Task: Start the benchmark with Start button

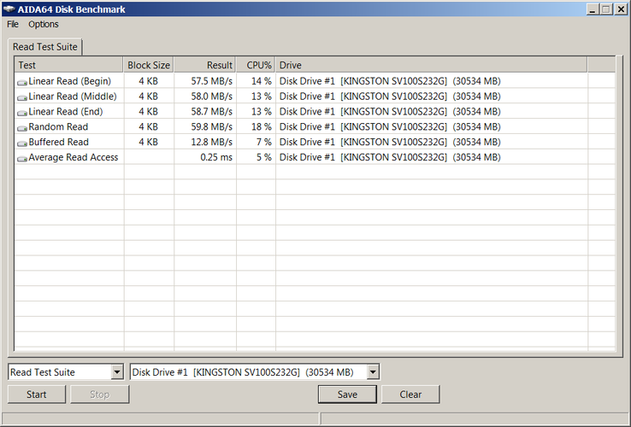Action: [37, 395]
